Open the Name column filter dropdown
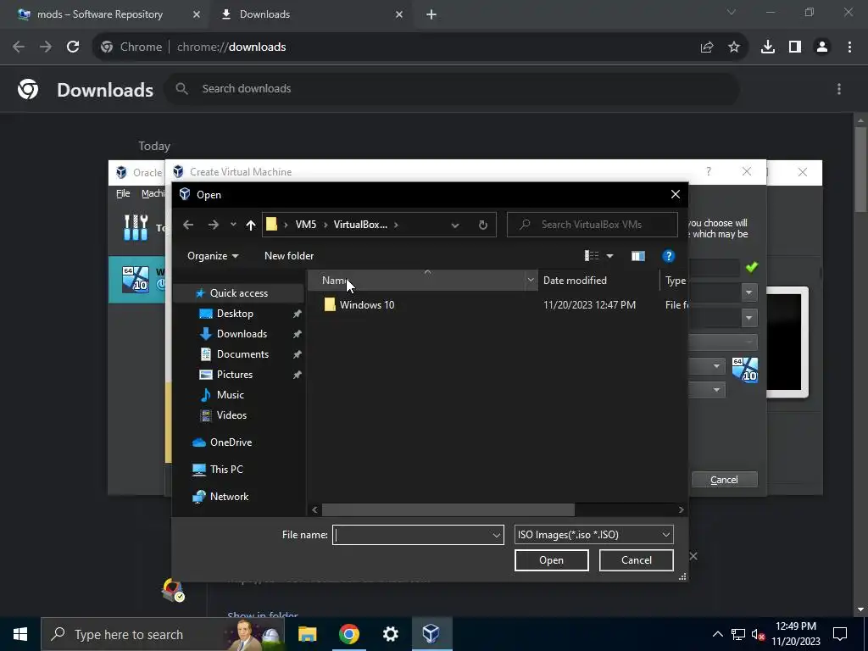Viewport: 868px width, 651px height. click(531, 280)
